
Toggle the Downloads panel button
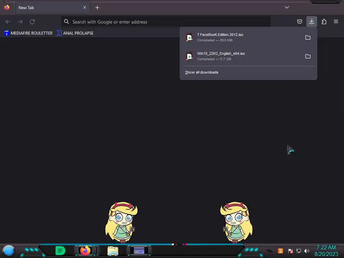(311, 21)
